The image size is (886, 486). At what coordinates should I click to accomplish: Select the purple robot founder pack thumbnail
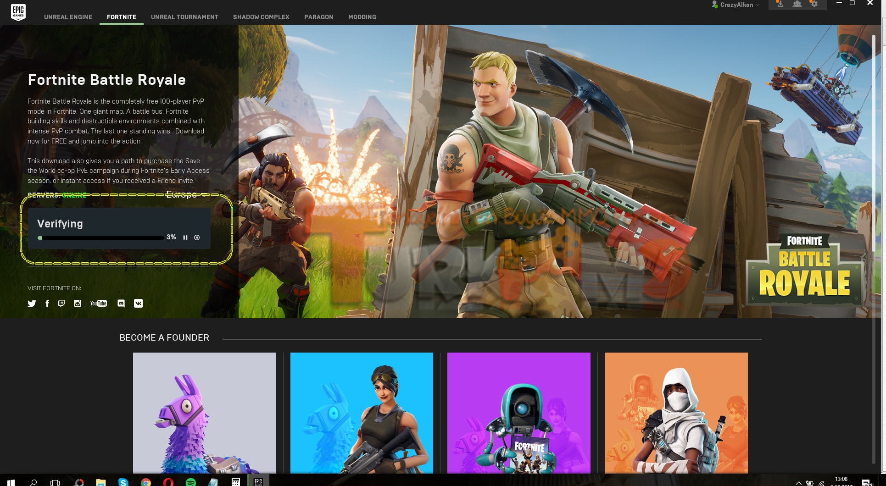(x=519, y=413)
